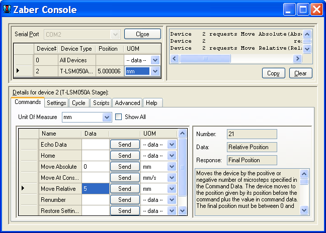The height and width of the screenshot is (233, 326).
Task: Open the mm/s dropdown for Move At Cons...
Action: tap(172, 178)
